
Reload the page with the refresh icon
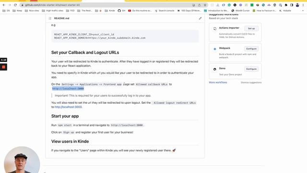(15, 5)
